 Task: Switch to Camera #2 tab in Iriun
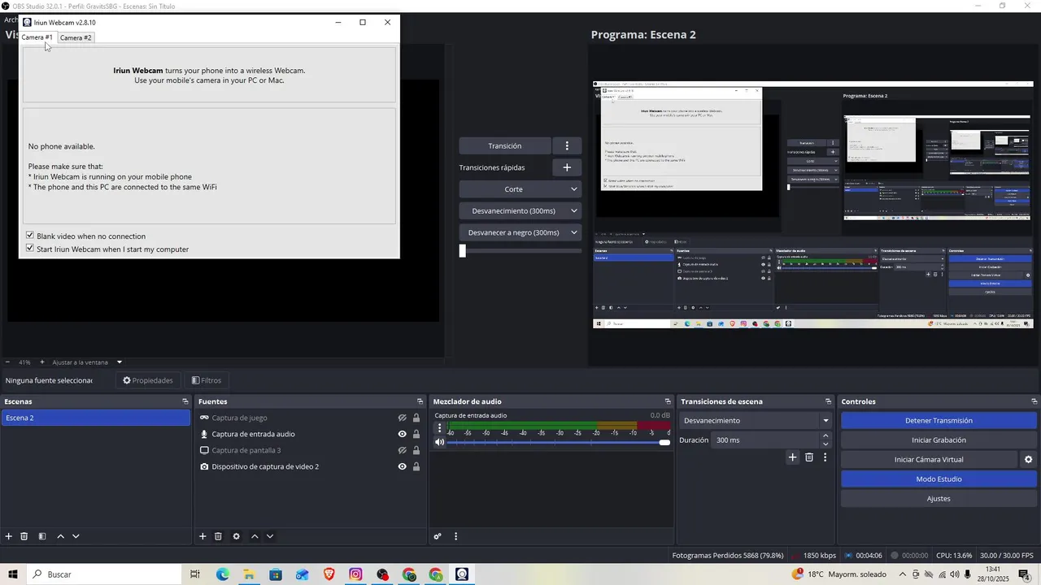tap(76, 37)
